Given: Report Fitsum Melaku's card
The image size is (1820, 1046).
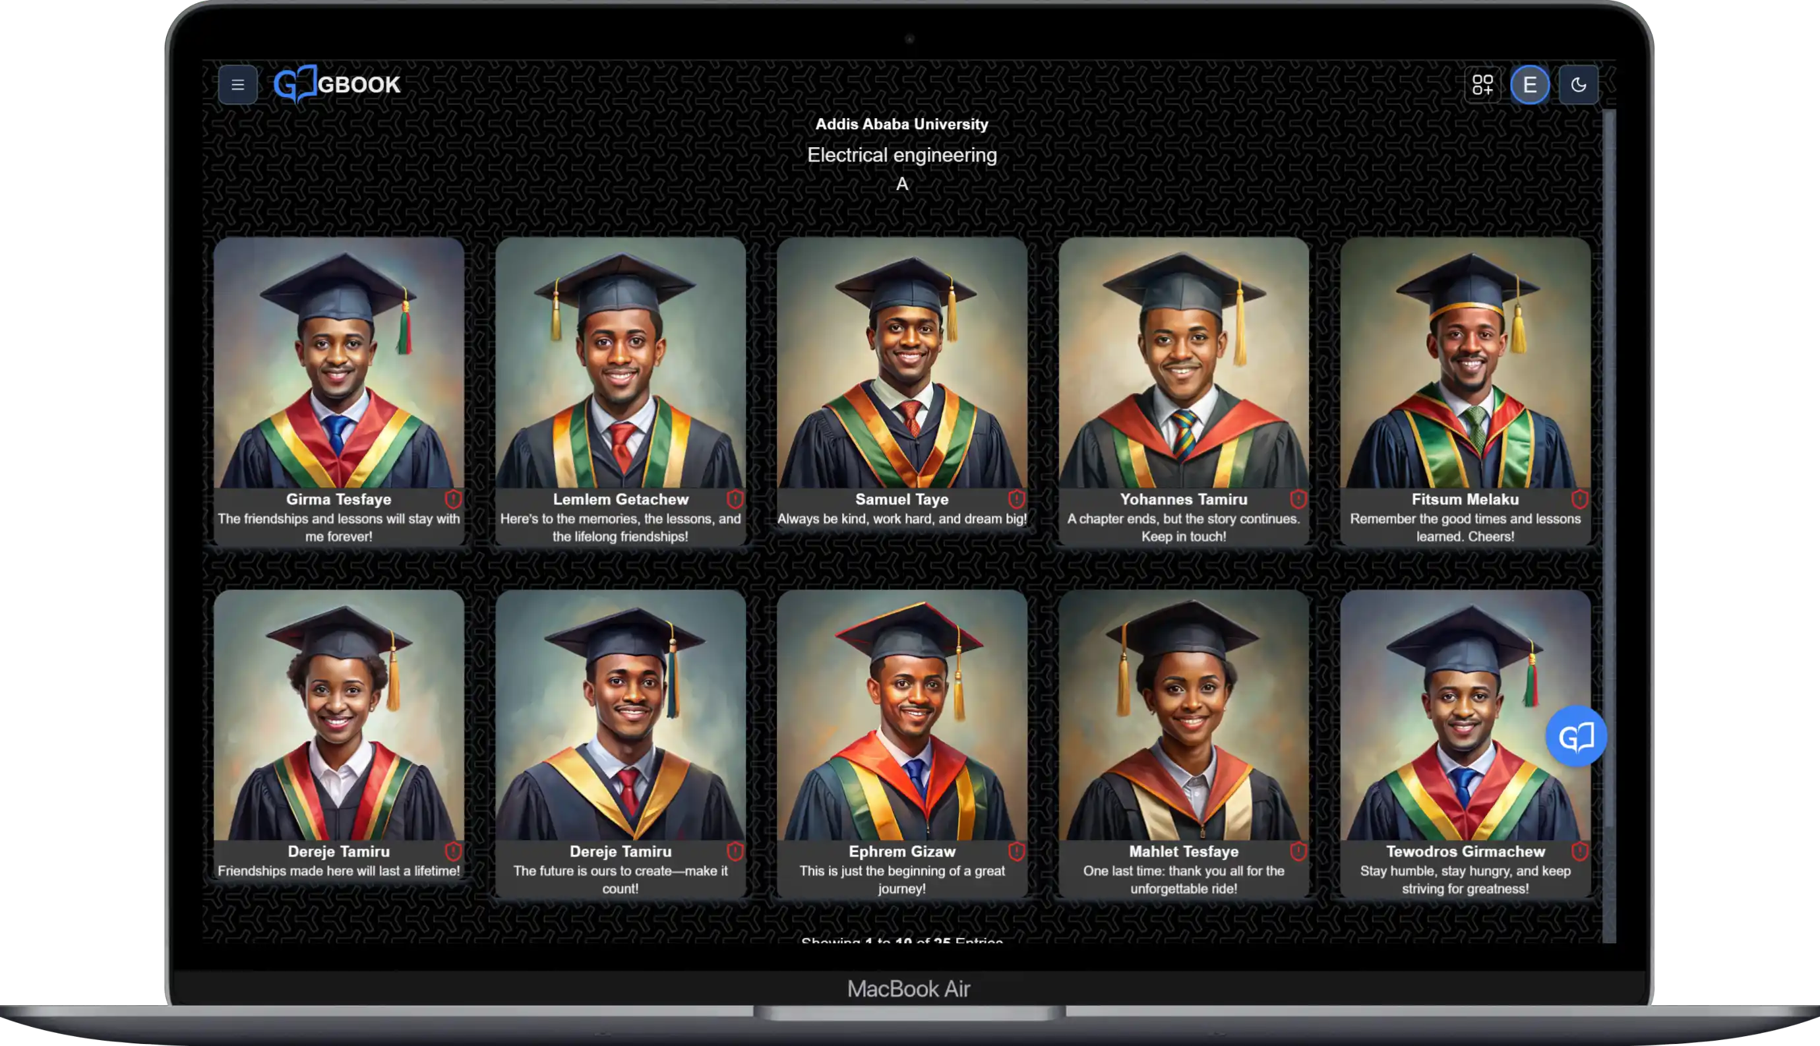Looking at the screenshot, I should [1579, 499].
